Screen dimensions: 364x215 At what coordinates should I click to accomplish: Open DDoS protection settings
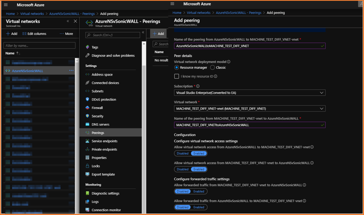pyautogui.click(x=104, y=99)
